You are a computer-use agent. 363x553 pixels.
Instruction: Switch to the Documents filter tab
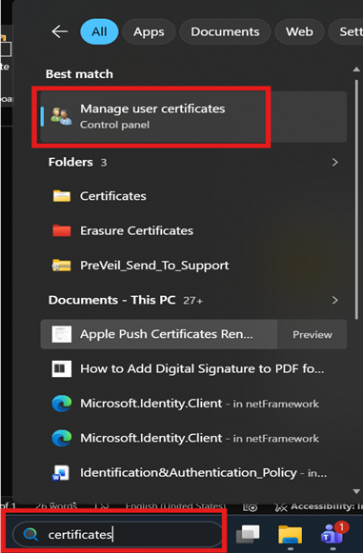tap(225, 31)
